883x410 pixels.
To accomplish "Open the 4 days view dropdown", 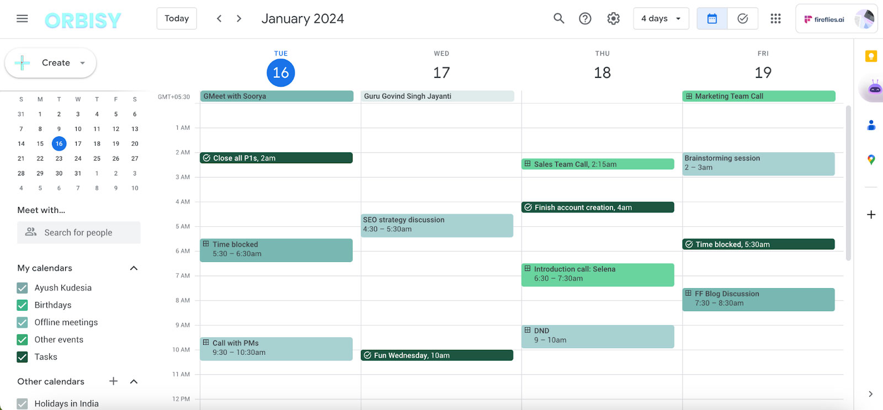I will pyautogui.click(x=661, y=19).
